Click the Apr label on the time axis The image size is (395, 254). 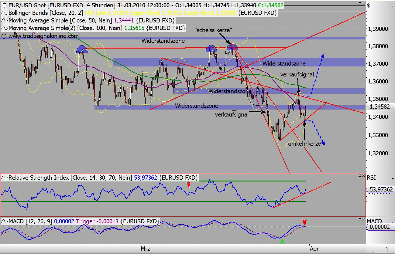[314, 249]
